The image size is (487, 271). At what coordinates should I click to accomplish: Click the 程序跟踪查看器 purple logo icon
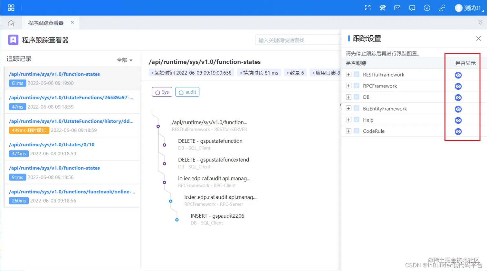point(13,40)
